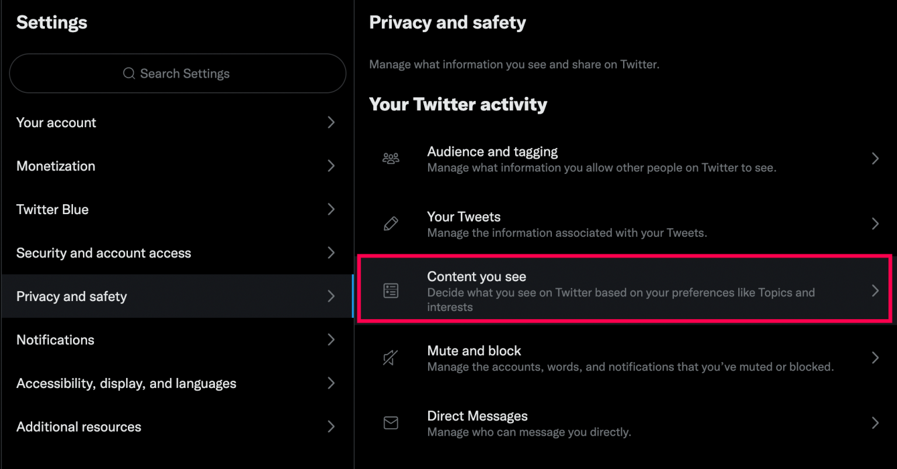Screen dimensions: 897x469
Task: Click the Content you see list icon
Action: click(x=391, y=290)
